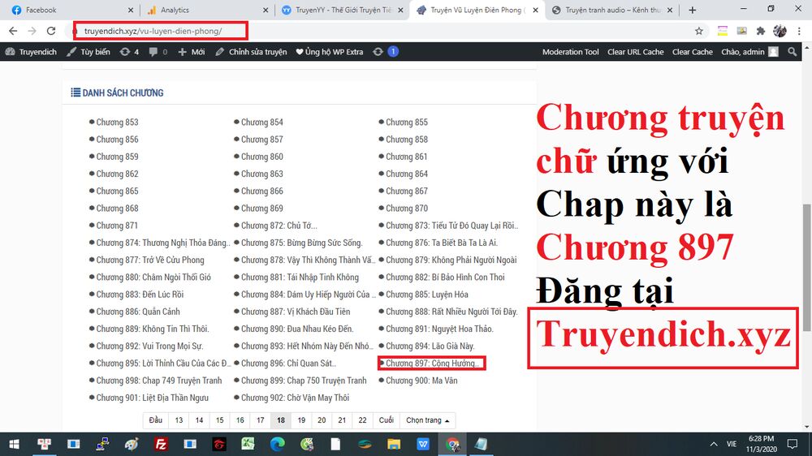Open Microsoft Edge from the taskbar
Screen dimensions: 812x456
coord(277,445)
